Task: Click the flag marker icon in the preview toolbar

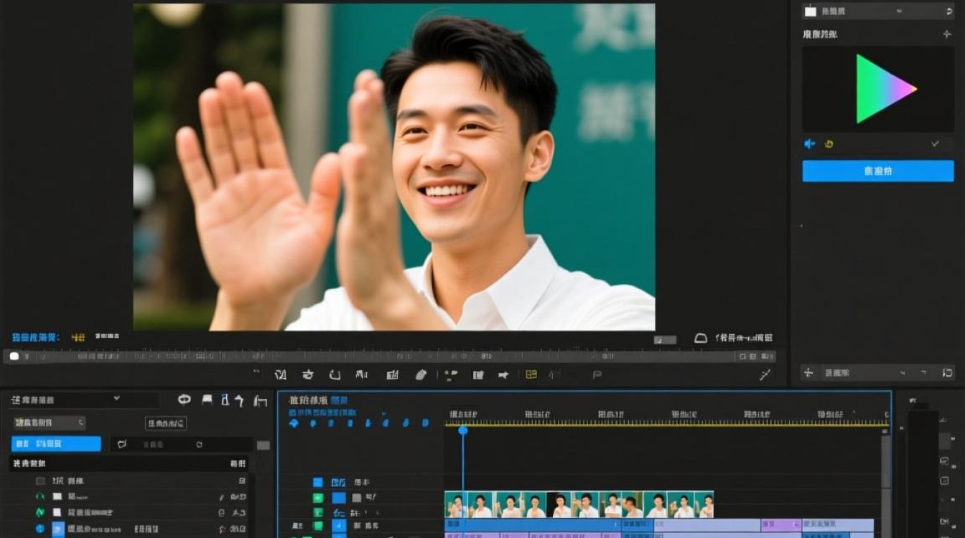Action: tap(596, 374)
